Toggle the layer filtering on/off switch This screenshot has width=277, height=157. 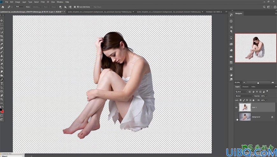267,91
